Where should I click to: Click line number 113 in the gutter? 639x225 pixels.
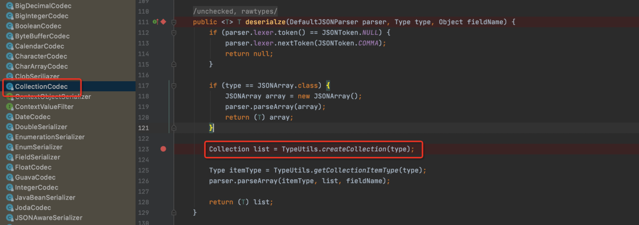tap(143, 43)
